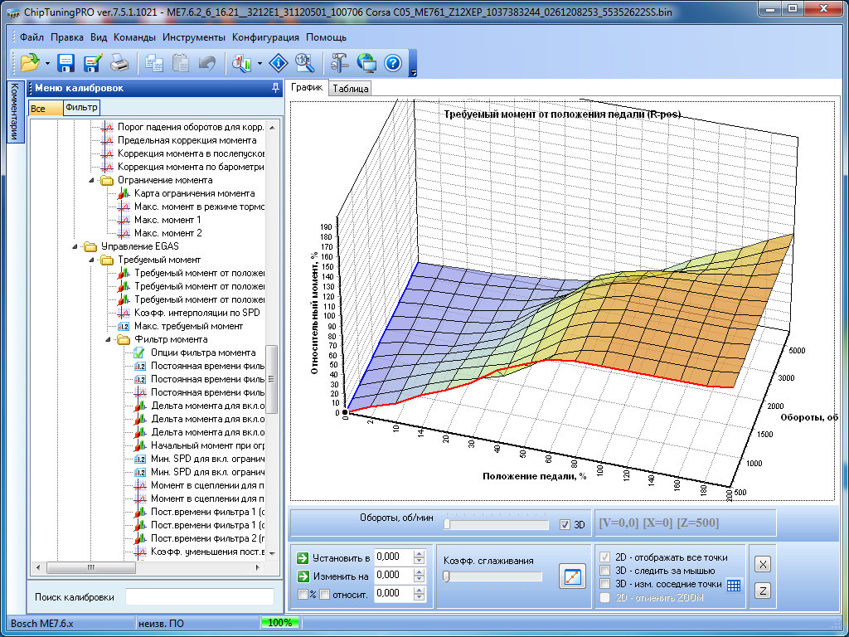Click the 'Обороты, об/мин' slider handle
Screen dimensions: 849x637
448,524
